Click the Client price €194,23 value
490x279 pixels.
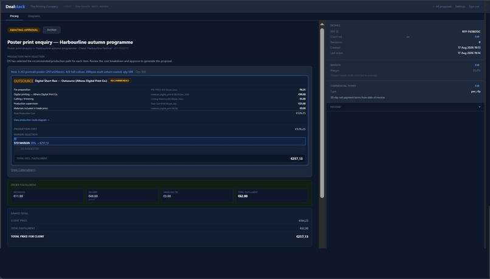[303, 221]
